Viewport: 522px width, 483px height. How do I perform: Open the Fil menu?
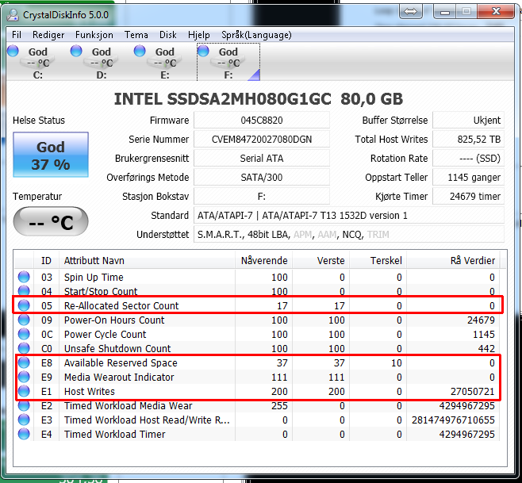(17, 35)
